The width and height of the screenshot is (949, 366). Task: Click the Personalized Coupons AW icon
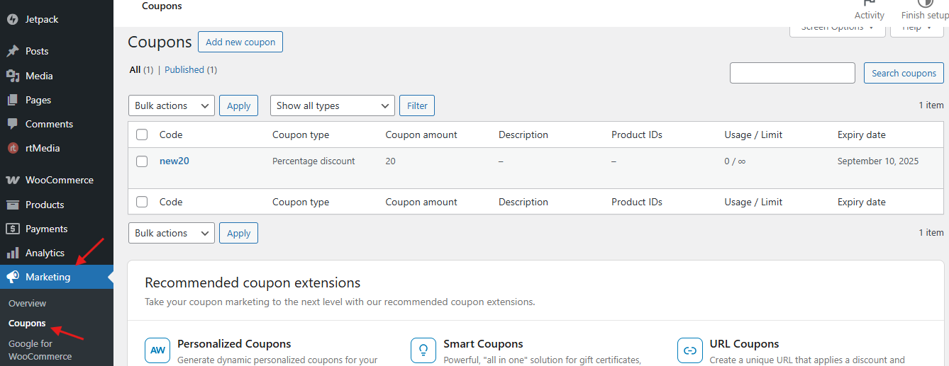point(157,350)
